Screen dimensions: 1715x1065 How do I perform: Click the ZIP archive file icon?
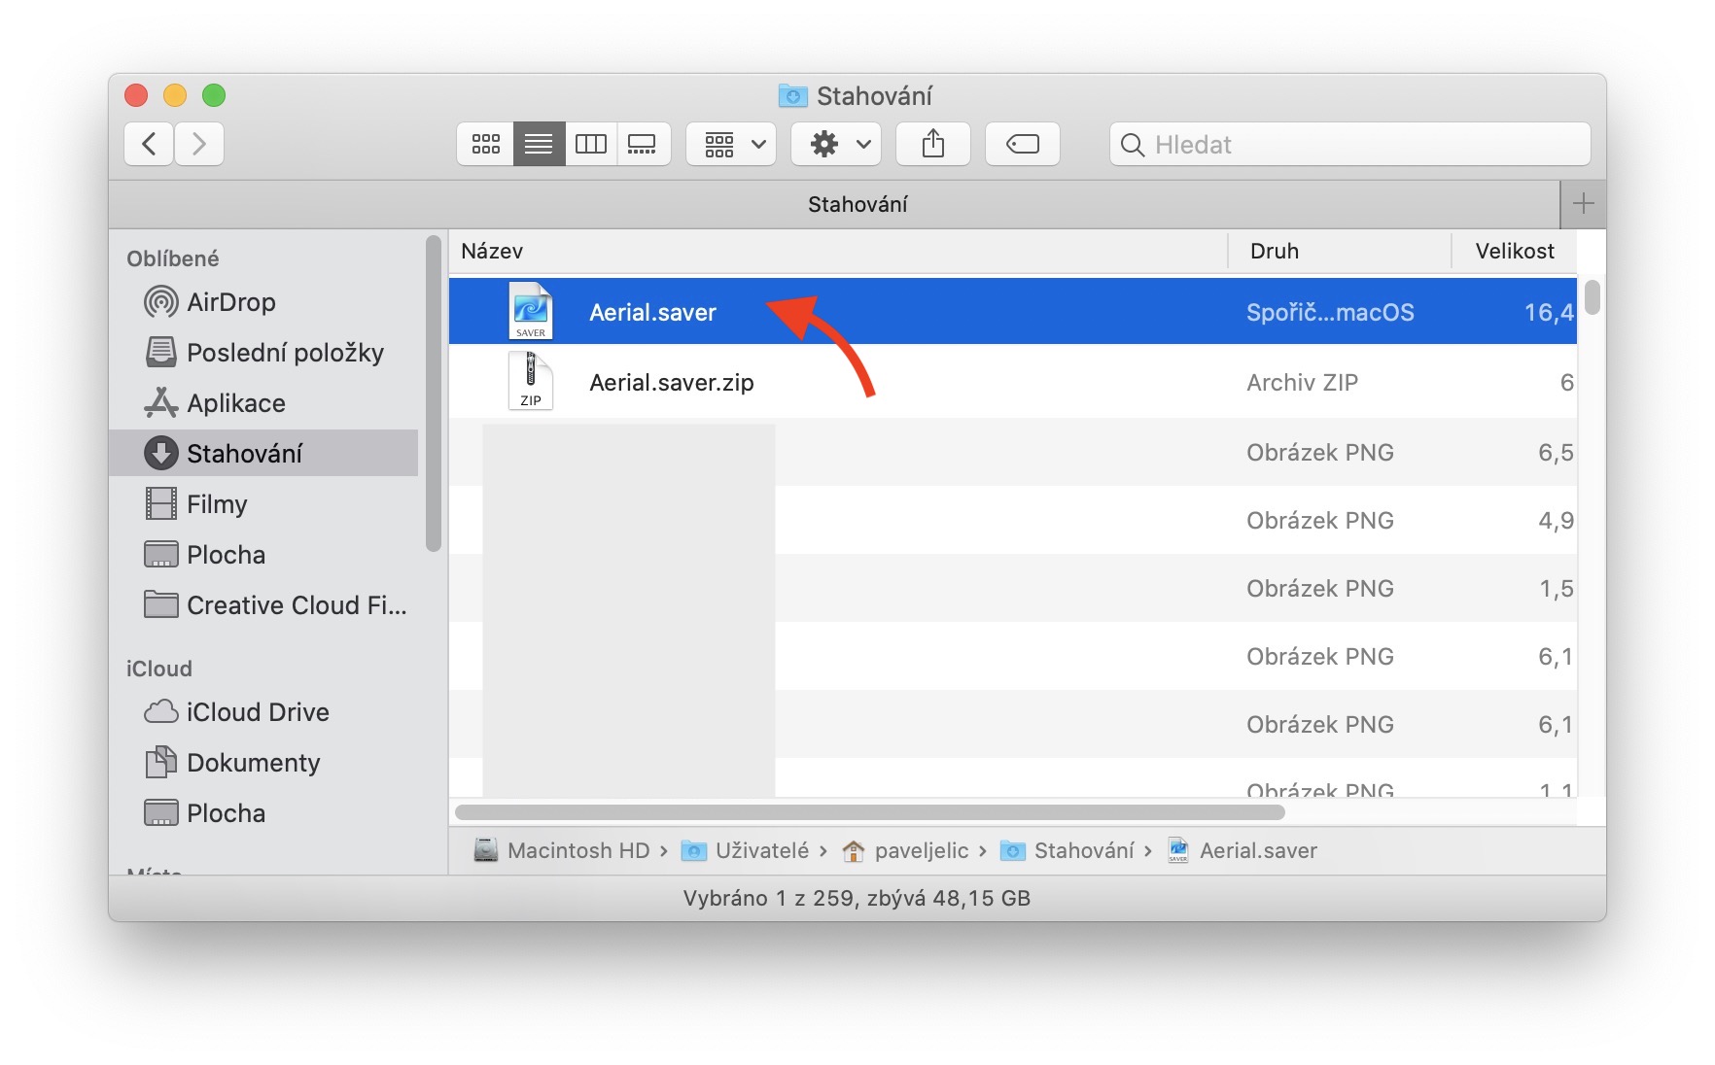tap(531, 381)
